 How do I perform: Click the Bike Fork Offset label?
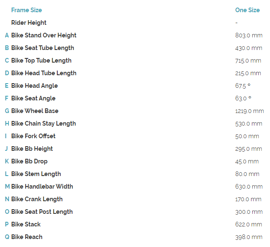coord(33,136)
